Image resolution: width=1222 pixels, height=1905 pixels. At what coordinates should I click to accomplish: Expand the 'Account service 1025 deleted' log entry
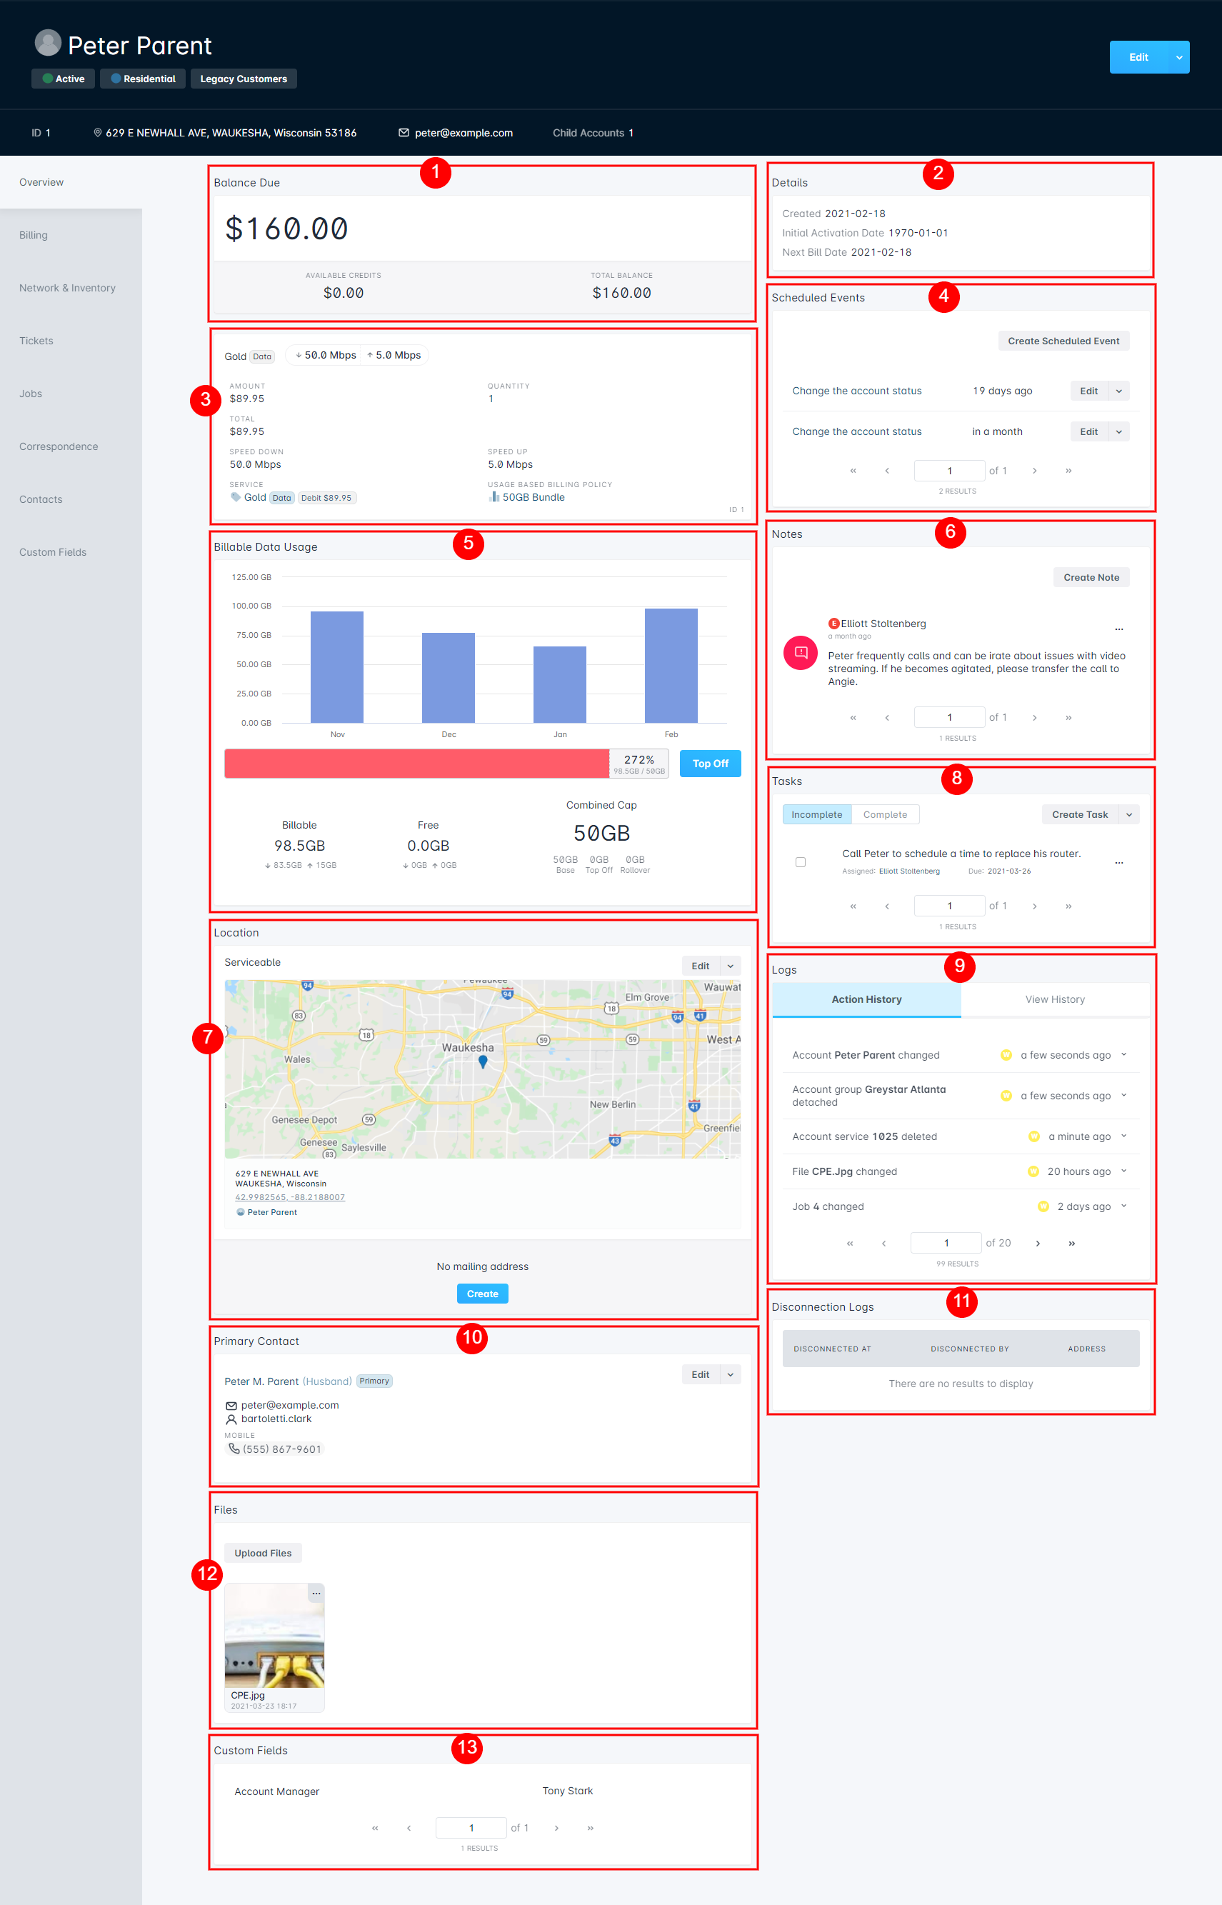click(1123, 1136)
